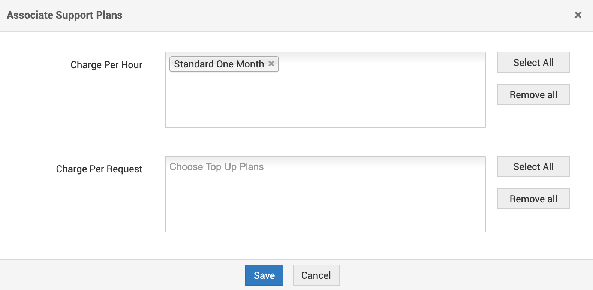Select the Standard One Month plan tag

219,64
